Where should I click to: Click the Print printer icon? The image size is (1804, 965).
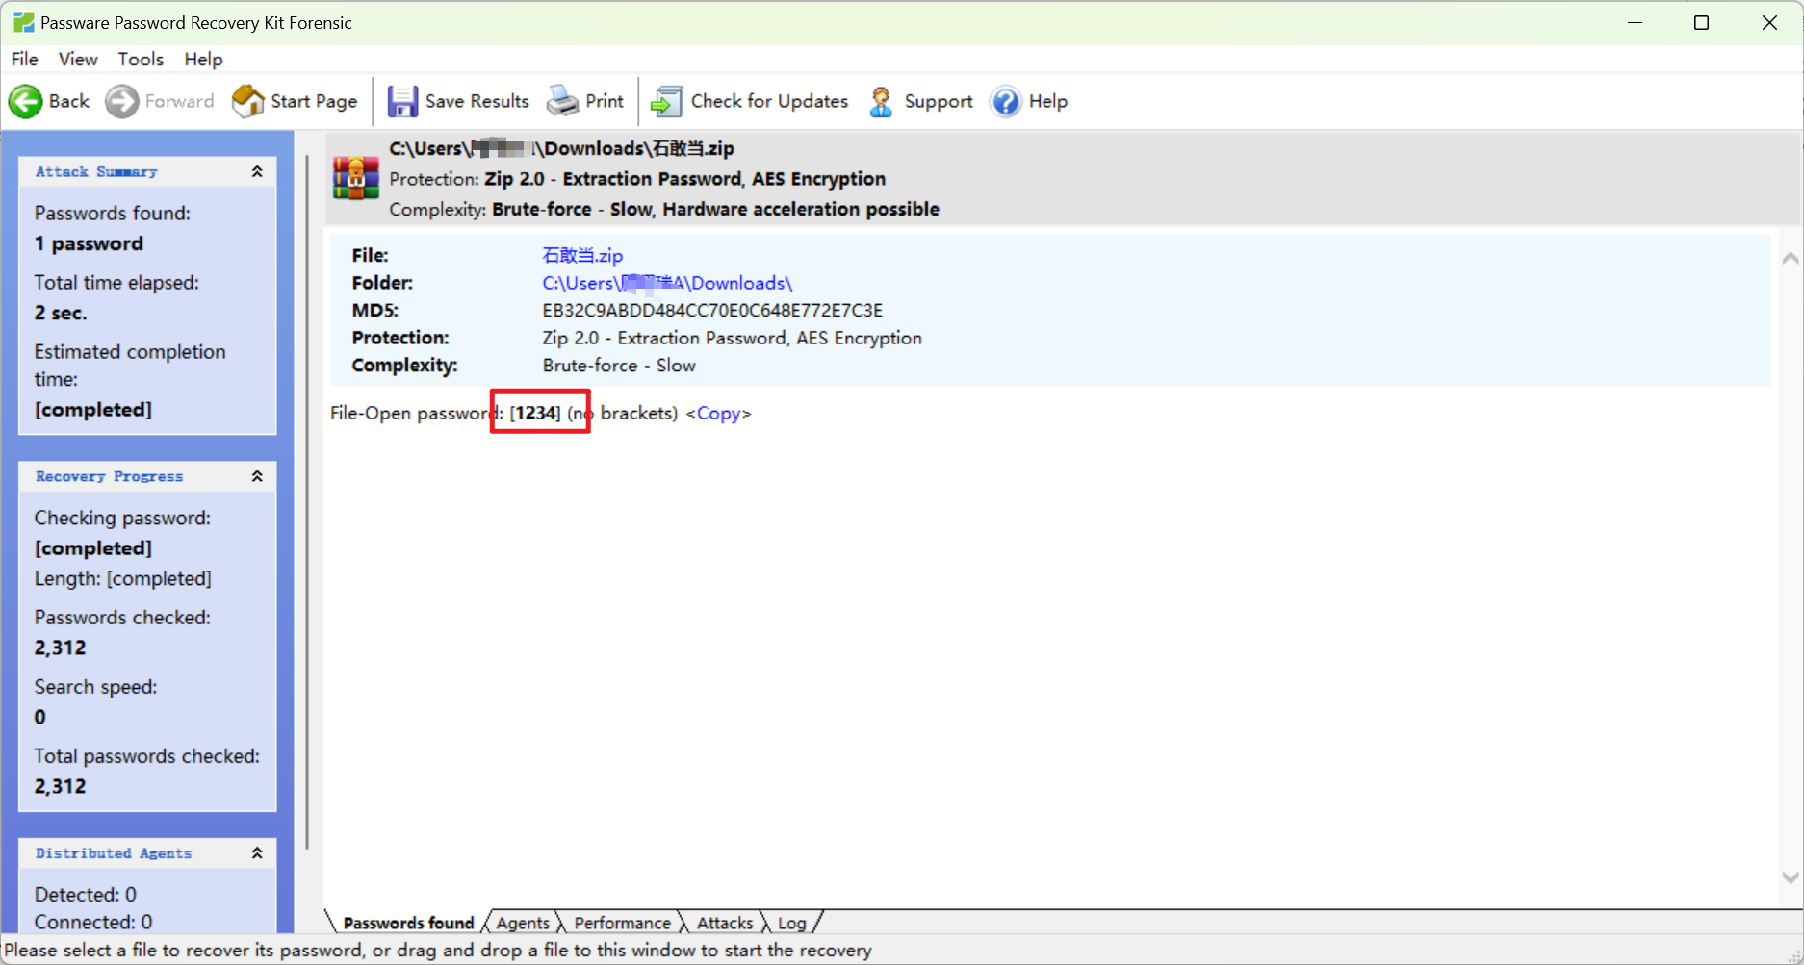(563, 101)
